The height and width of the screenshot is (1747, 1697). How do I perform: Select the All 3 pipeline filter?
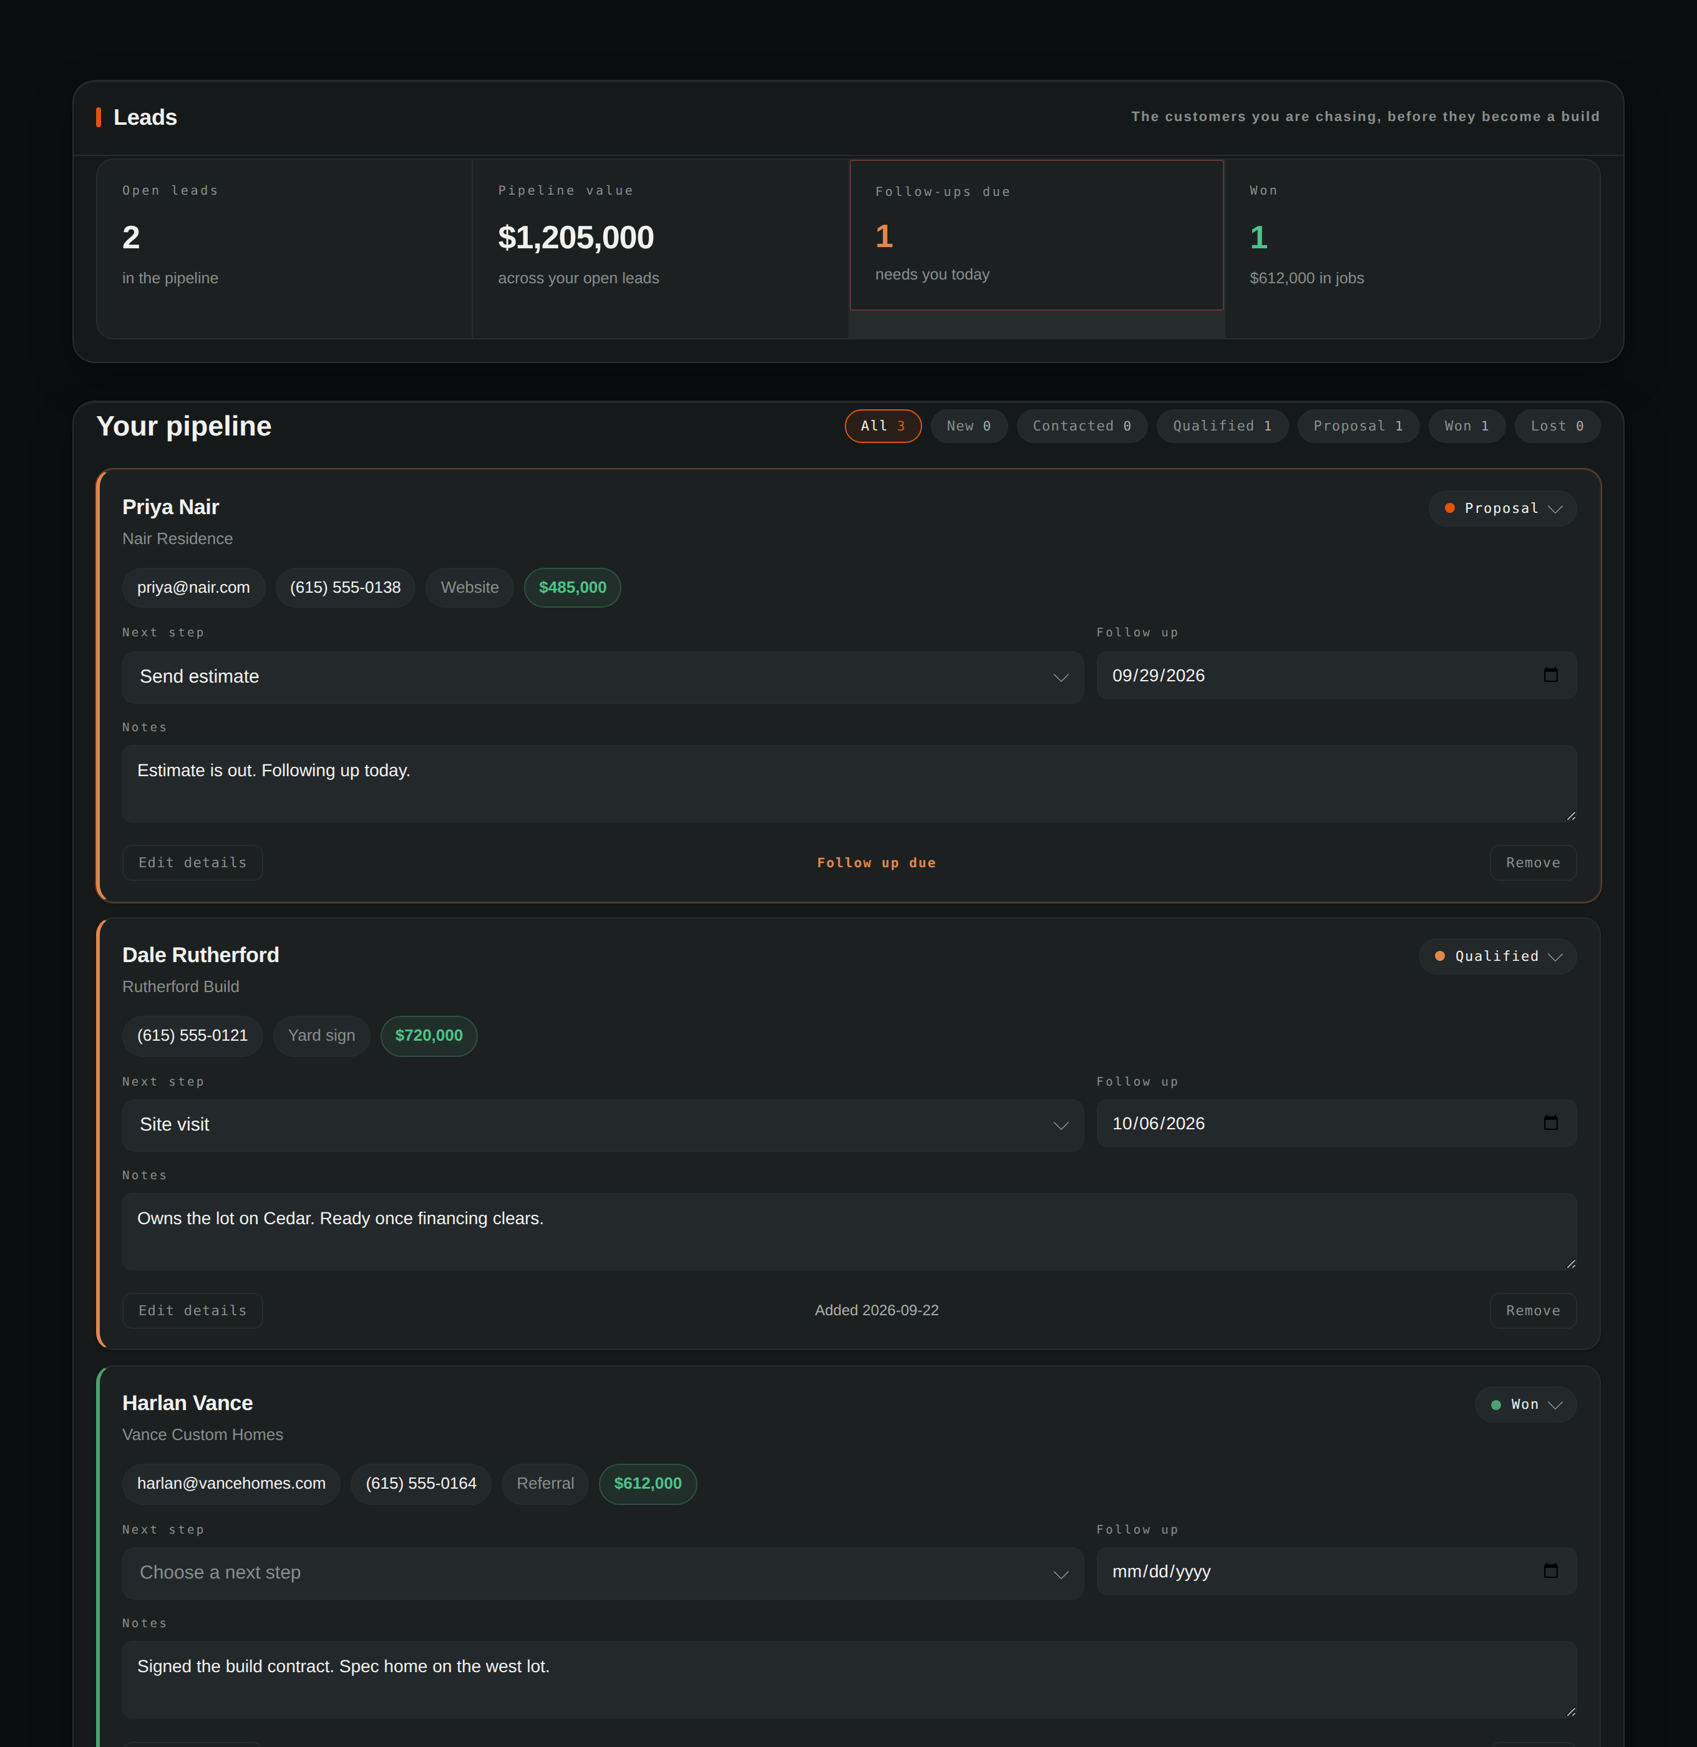click(x=882, y=426)
